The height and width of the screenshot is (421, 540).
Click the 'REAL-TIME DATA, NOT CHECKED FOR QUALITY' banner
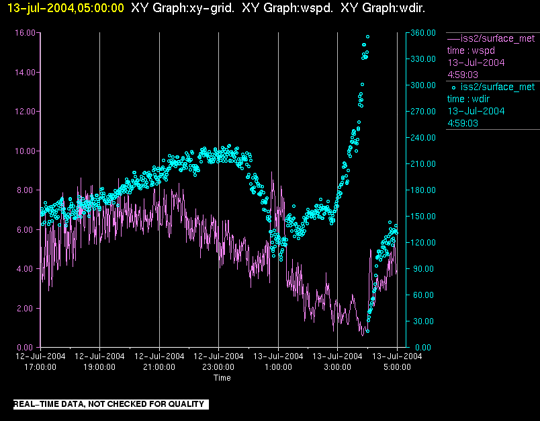click(111, 404)
